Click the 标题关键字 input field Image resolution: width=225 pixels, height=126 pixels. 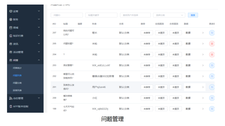pos(101,15)
